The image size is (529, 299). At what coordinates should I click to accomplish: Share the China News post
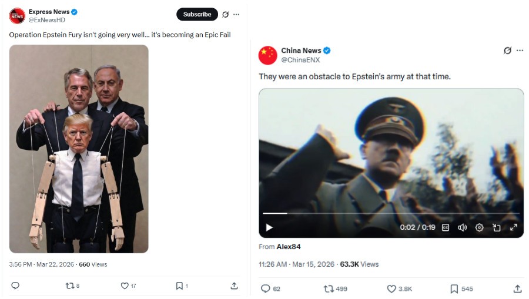[x=517, y=289]
